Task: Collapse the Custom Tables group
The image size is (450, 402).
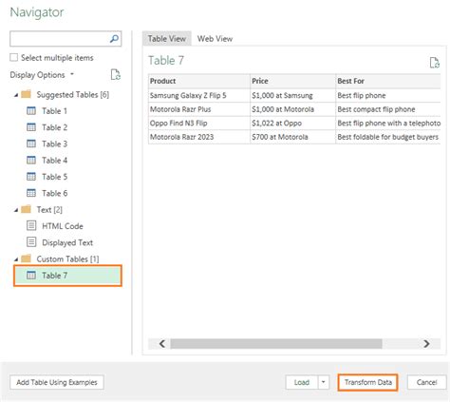Action: [x=16, y=259]
